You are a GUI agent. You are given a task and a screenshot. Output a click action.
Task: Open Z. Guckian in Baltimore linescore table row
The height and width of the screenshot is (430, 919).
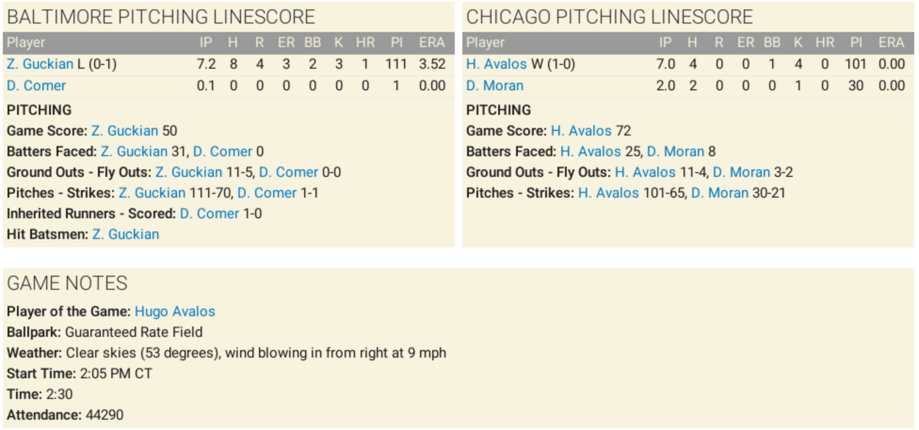40,64
